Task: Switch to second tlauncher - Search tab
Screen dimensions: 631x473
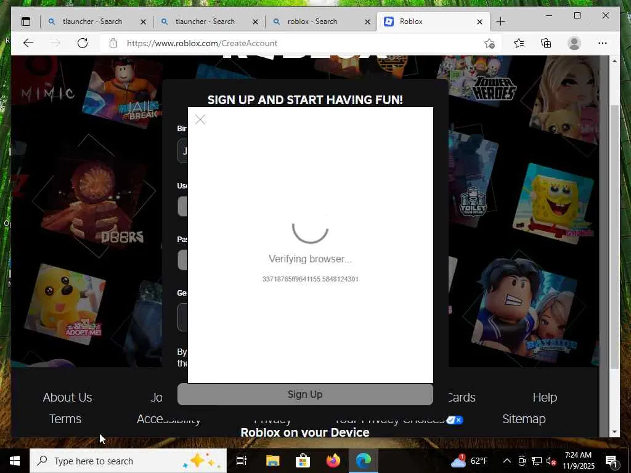Action: tap(205, 22)
